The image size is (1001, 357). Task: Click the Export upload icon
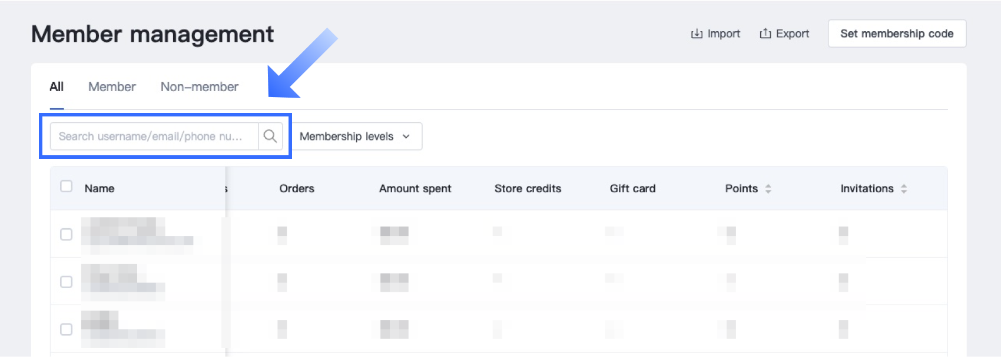tap(765, 34)
